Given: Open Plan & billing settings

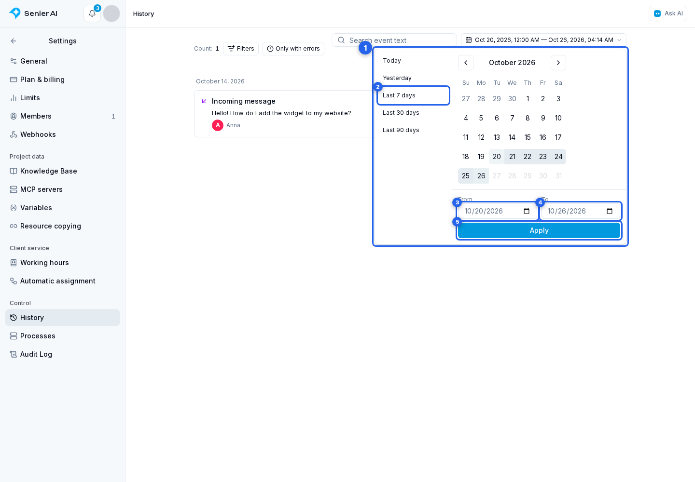Looking at the screenshot, I should [x=62, y=80].
